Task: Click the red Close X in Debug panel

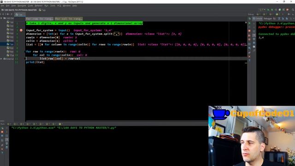Action: (x=249, y=57)
